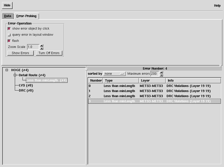Select the Error-Probing tab

click(x=26, y=16)
